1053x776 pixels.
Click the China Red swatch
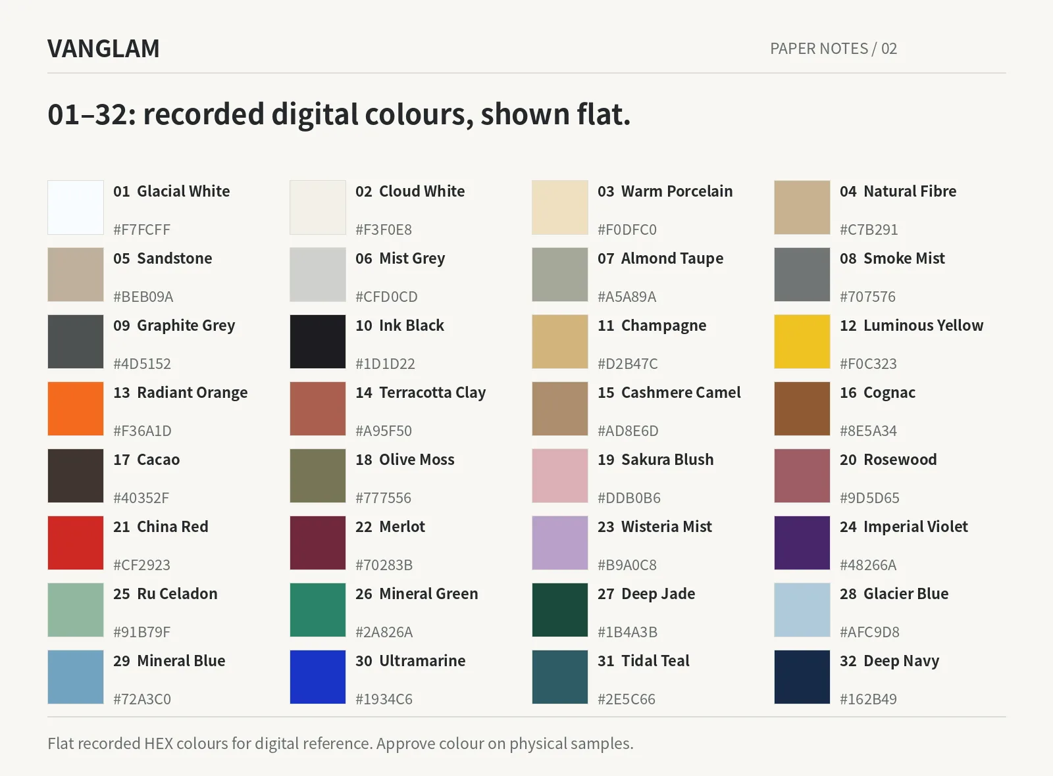(x=76, y=543)
